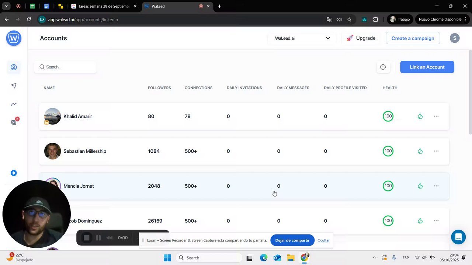
Task: Click the page vertical scrollbar
Action: [470, 92]
